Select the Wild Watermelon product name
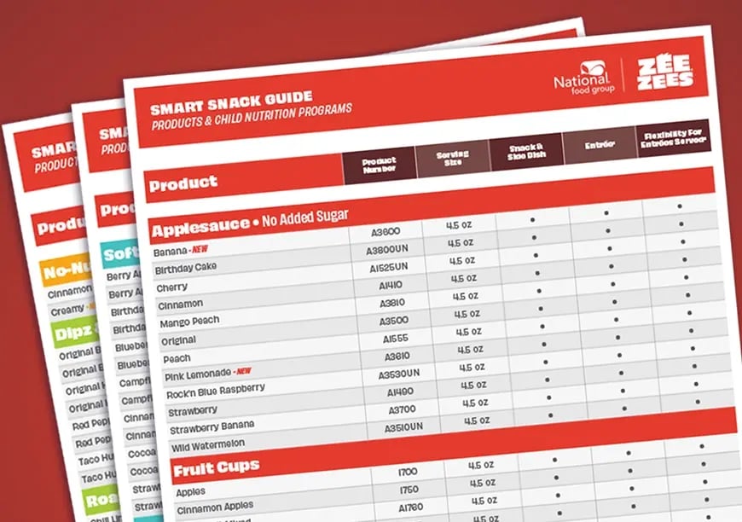This screenshot has width=742, height=522. (x=208, y=445)
